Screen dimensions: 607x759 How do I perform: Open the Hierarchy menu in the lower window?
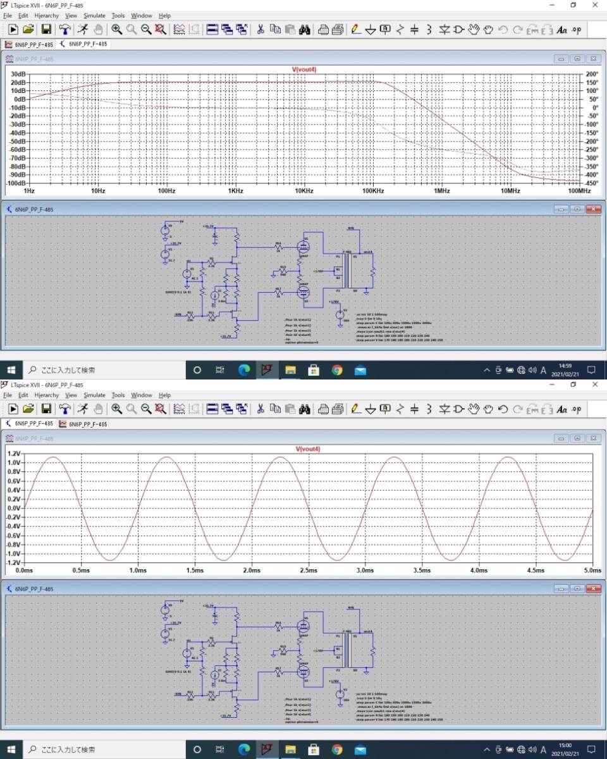pyautogui.click(x=47, y=395)
